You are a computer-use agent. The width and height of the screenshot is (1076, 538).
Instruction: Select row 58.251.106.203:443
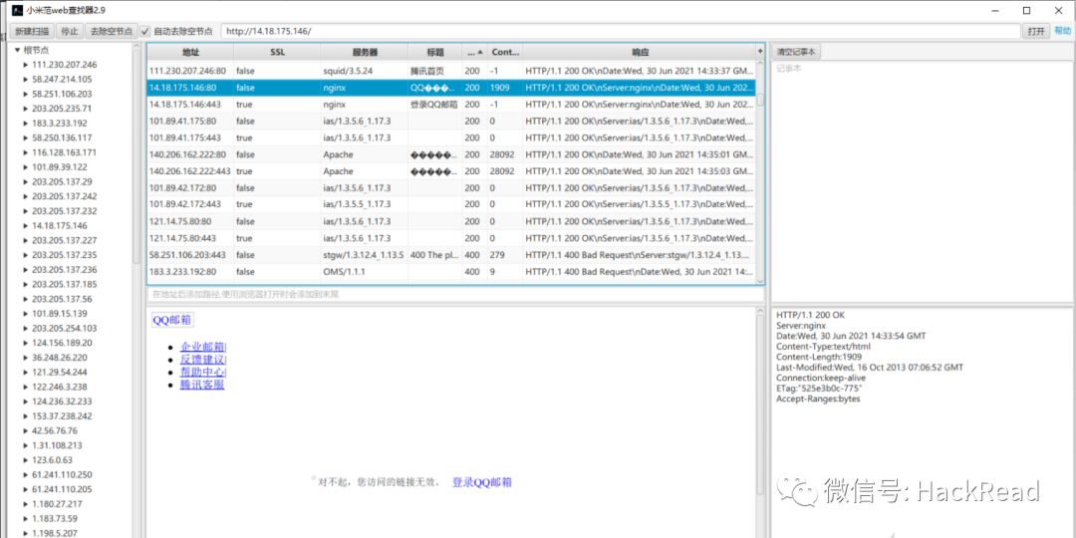click(451, 255)
